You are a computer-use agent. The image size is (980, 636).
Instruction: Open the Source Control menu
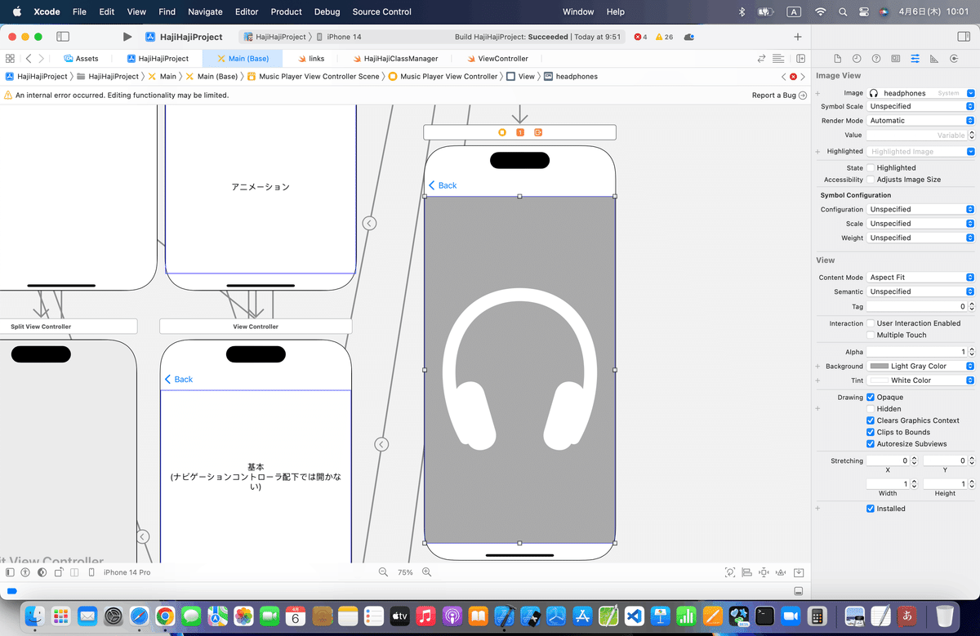tap(382, 12)
